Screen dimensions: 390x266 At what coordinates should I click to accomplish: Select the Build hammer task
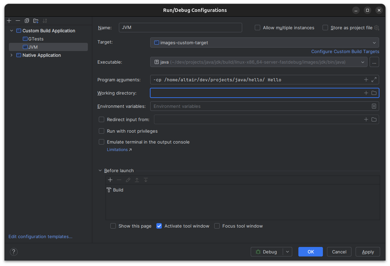pos(115,190)
